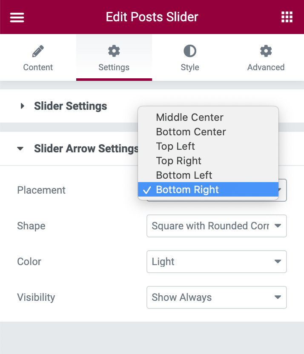Click the checkmark beside Bottom Right
The width and height of the screenshot is (304, 354).
(x=147, y=190)
